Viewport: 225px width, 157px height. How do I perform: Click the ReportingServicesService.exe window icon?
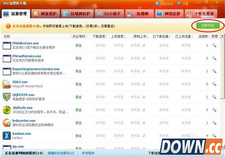(x=7, y=71)
